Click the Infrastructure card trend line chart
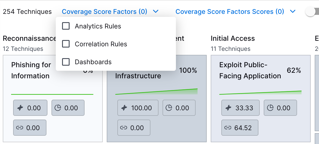This screenshot has width=319, height=144. click(156, 92)
